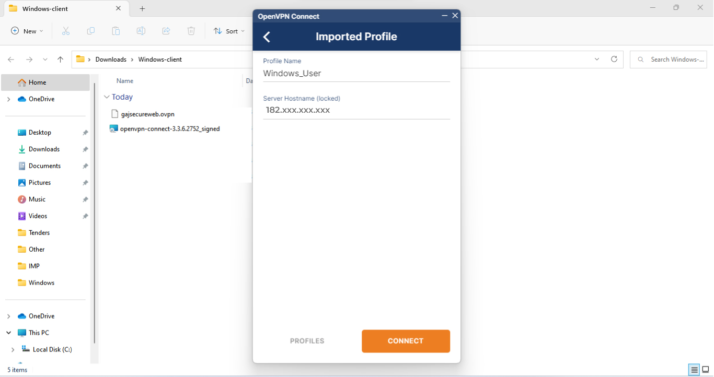
Task: Expand Local Disk (C:) node
Action: tap(13, 350)
